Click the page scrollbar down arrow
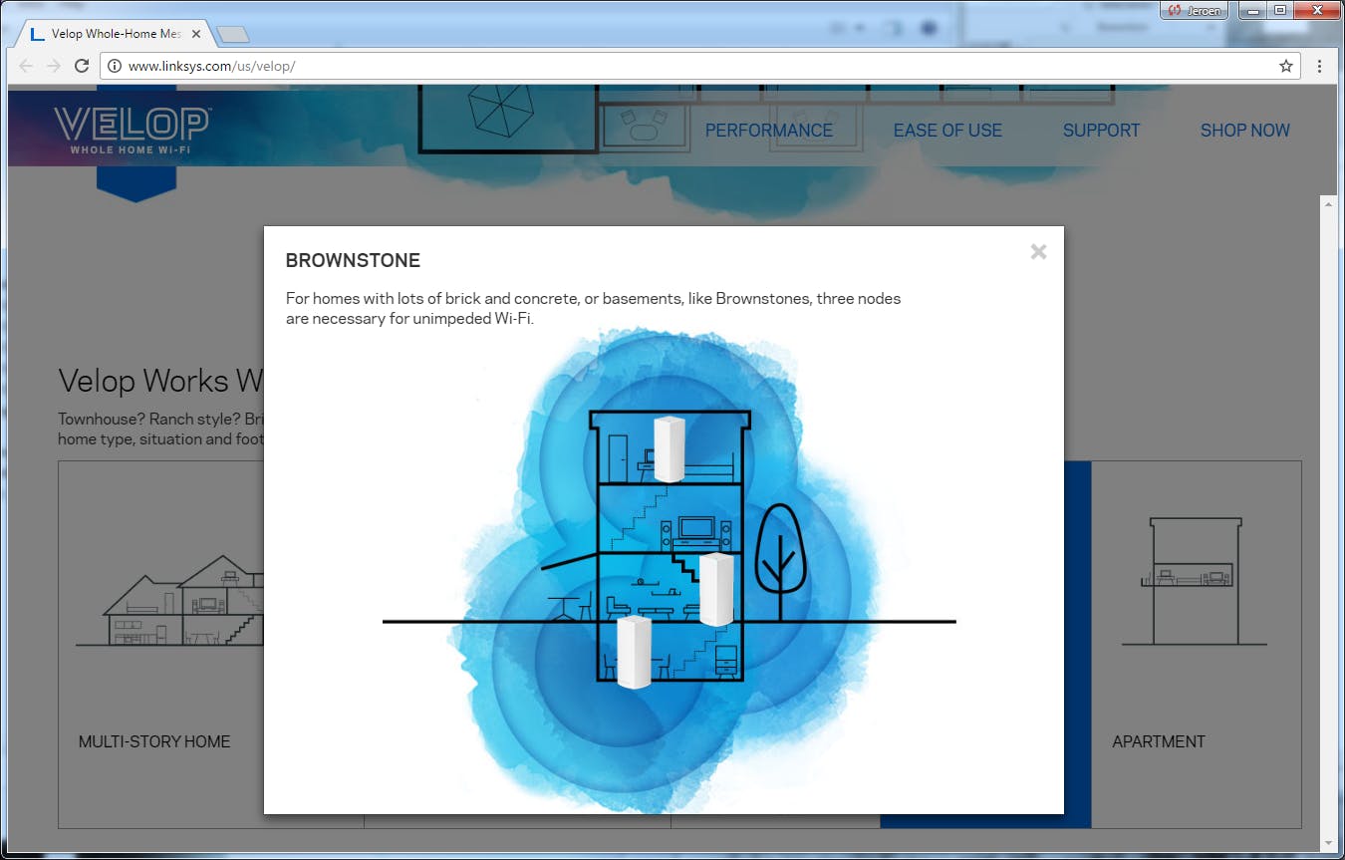 [1326, 843]
